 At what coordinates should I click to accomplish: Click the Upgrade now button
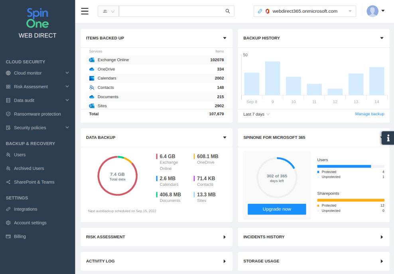[277, 209]
